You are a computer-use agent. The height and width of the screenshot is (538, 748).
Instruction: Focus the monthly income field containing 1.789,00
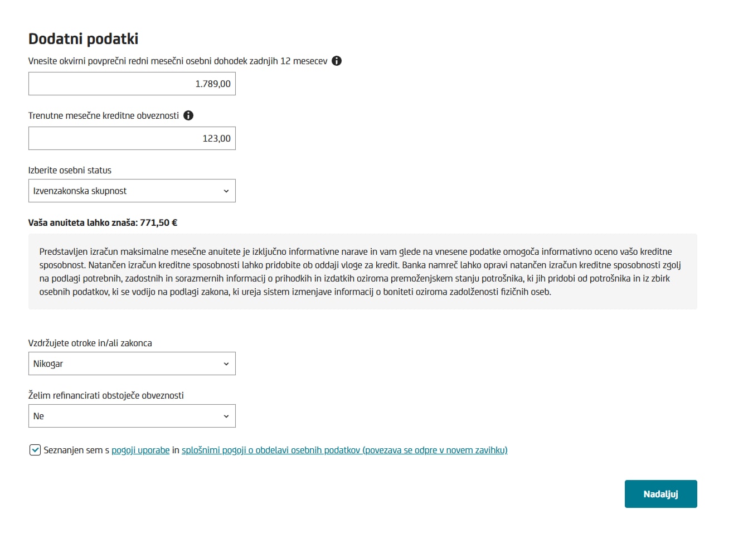(x=132, y=84)
